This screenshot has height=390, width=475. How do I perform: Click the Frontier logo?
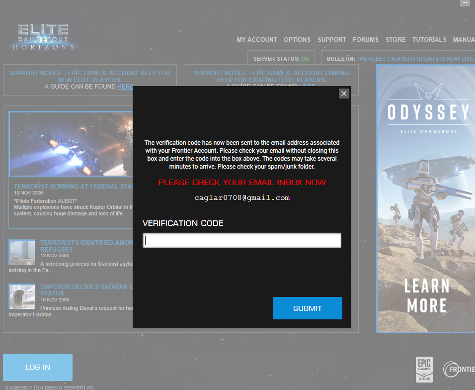point(459,370)
